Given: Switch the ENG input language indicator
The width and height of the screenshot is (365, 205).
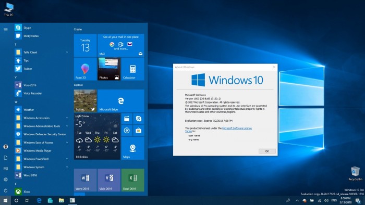Looking at the screenshot, I should coord(334,201).
